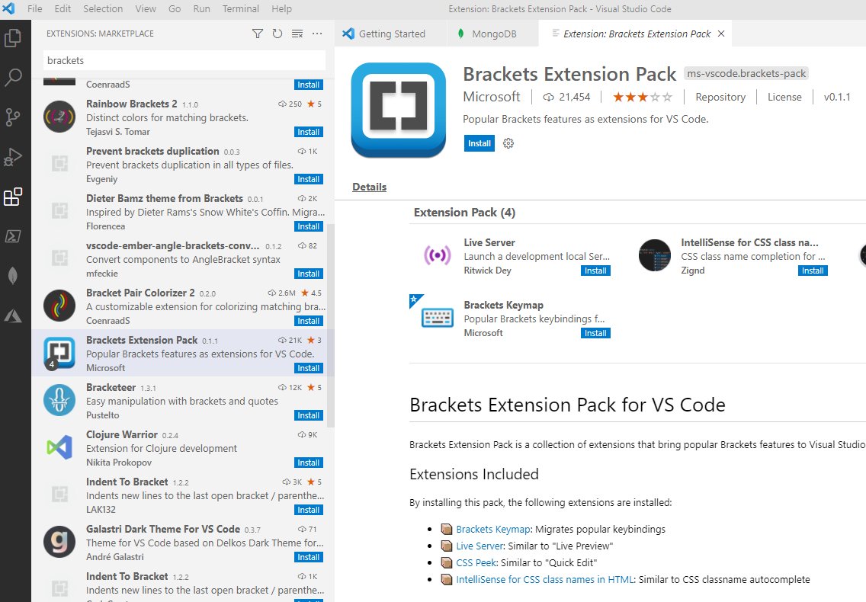Select the Details tab
Screen dimensions: 866x602
tap(370, 187)
